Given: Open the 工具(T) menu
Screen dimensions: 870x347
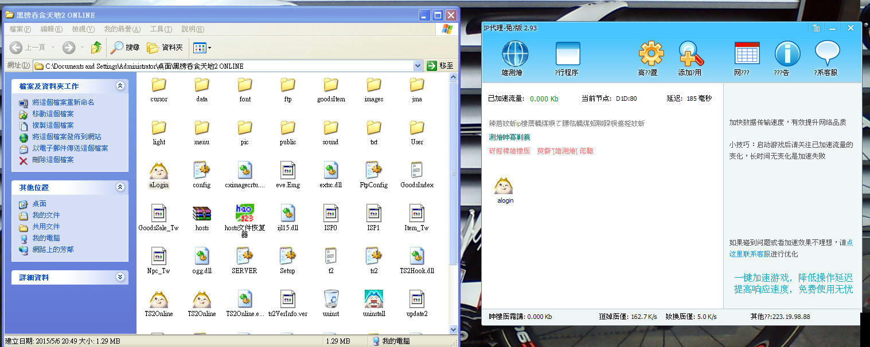Looking at the screenshot, I should 162,29.
